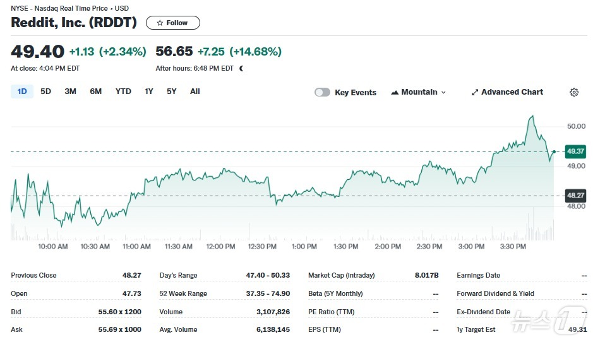This screenshot has height=342, width=593.
Task: Select the 3M range tab
Action: pyautogui.click(x=70, y=91)
